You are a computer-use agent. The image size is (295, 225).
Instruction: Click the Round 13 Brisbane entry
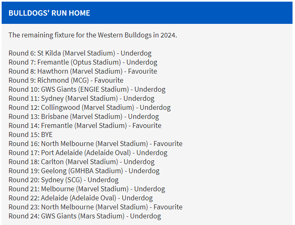click(84, 116)
